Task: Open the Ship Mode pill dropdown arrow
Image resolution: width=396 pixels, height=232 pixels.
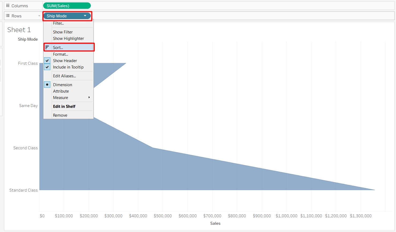Action: point(85,16)
